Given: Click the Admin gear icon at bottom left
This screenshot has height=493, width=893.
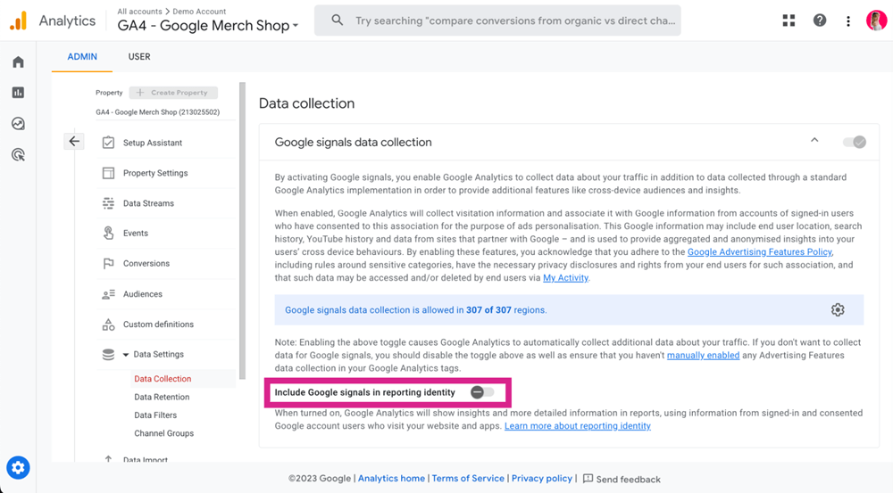Looking at the screenshot, I should (x=18, y=467).
